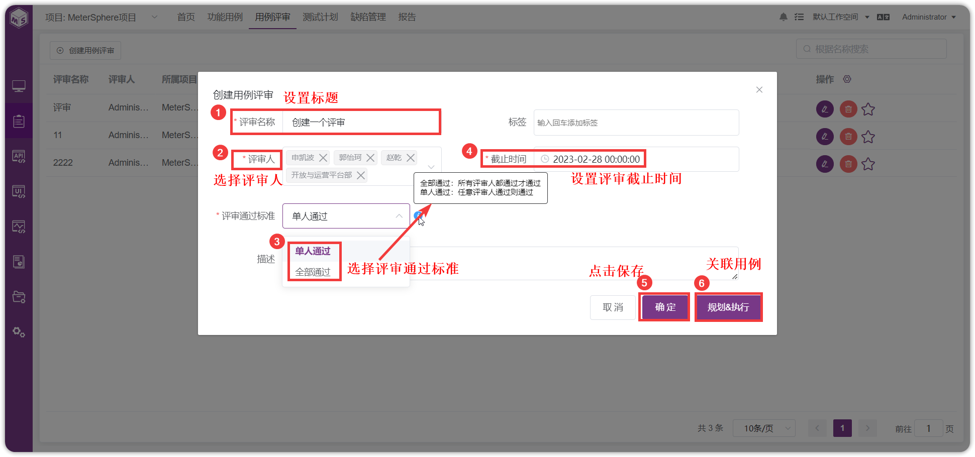
Task: Click the pass-criteria help info icon
Action: (418, 215)
